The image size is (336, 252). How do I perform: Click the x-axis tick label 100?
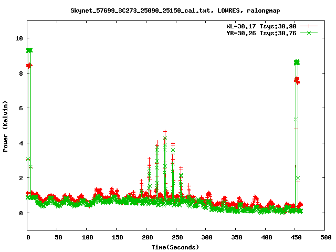[88, 237]
